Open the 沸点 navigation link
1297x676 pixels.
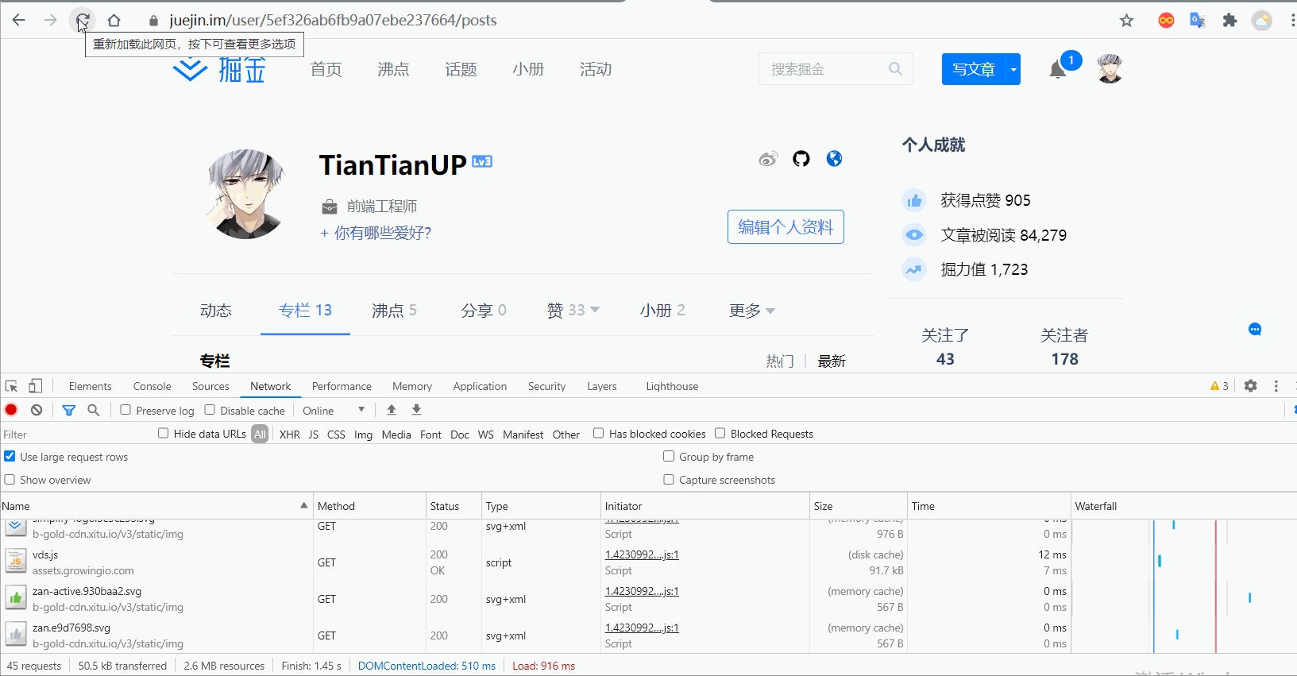tap(393, 70)
